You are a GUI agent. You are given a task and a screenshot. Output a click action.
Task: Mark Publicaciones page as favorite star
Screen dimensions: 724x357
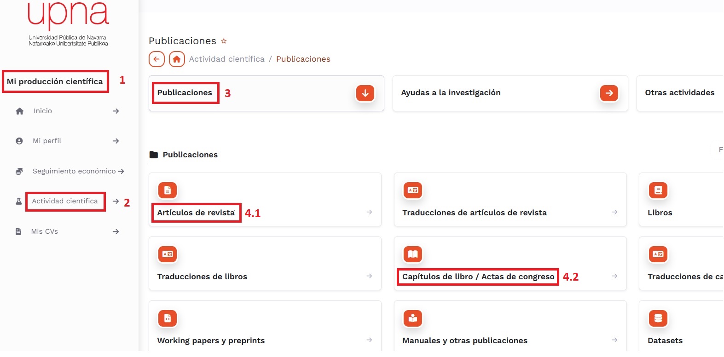point(224,41)
